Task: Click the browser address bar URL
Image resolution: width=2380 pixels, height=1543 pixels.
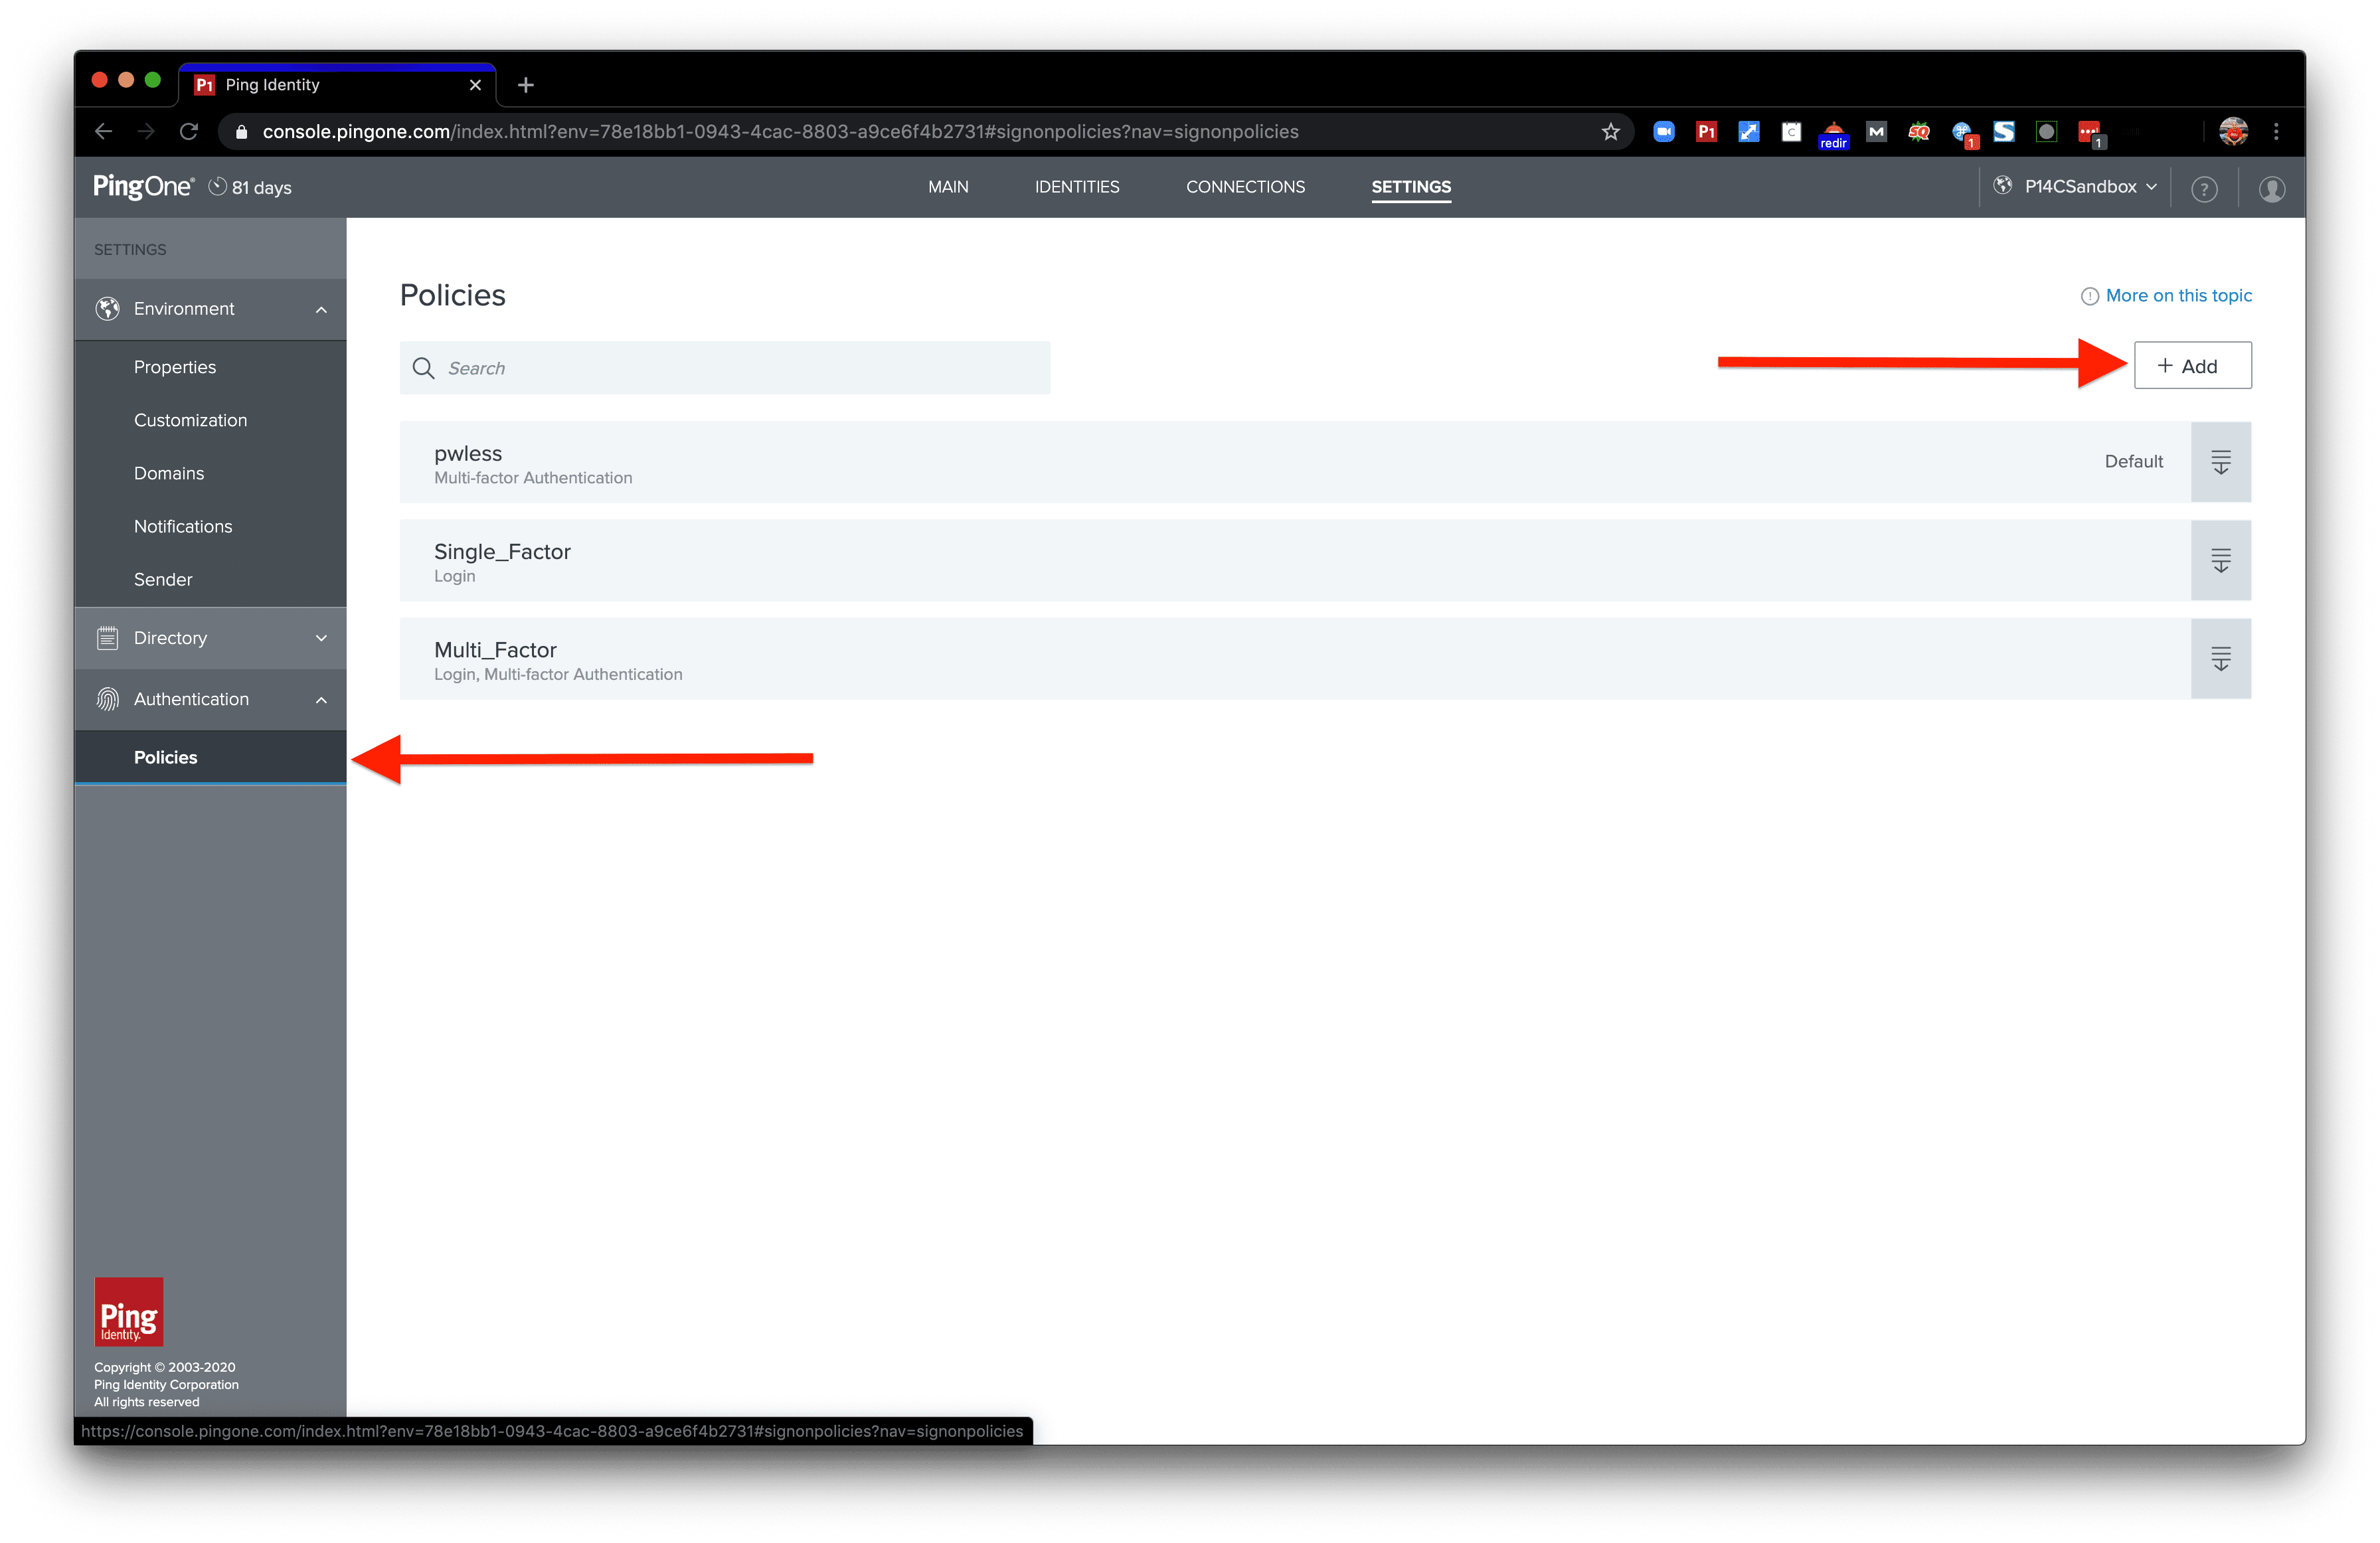Action: [780, 131]
